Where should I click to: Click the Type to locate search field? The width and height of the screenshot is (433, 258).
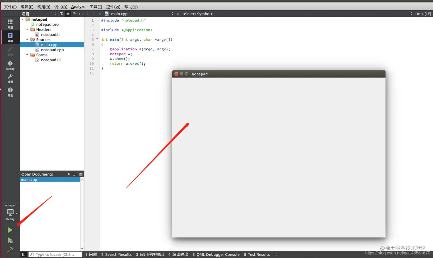pos(55,254)
